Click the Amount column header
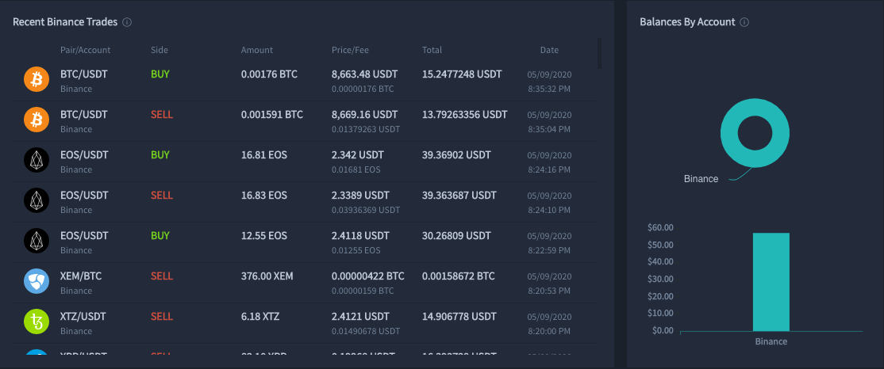 (257, 50)
